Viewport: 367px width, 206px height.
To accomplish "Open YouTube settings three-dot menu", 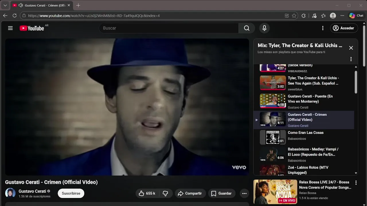I will click(323, 28).
